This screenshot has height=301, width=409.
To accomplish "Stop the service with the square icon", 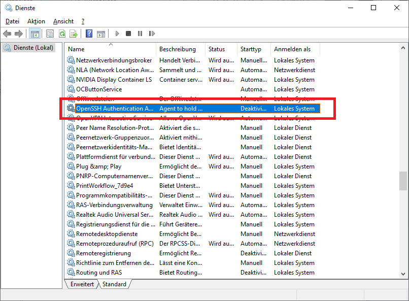I will point(128,34).
